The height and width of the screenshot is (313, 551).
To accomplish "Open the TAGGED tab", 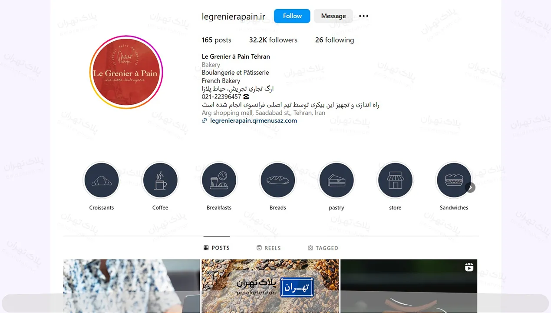I will tap(323, 248).
